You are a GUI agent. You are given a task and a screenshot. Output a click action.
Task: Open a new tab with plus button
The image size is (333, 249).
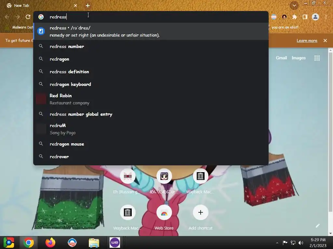click(x=88, y=6)
